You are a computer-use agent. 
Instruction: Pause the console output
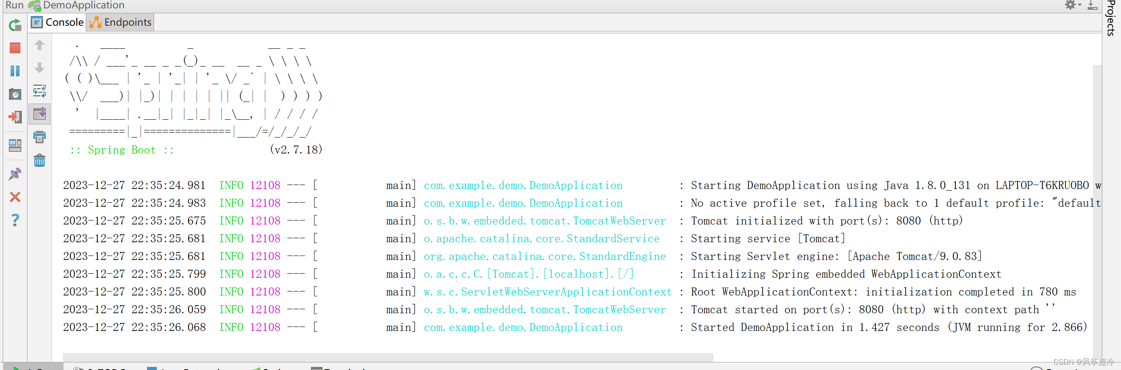click(x=15, y=71)
